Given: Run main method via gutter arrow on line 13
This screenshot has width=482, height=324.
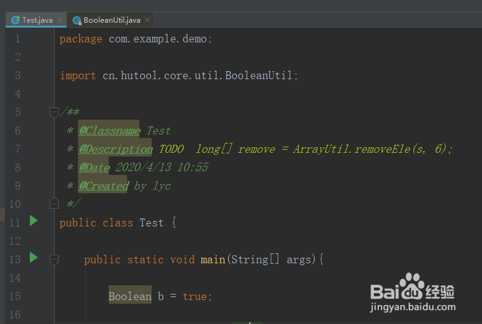Looking at the screenshot, I should (x=34, y=257).
